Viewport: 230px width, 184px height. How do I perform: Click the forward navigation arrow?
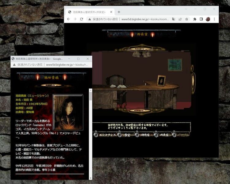(x=75, y=19)
